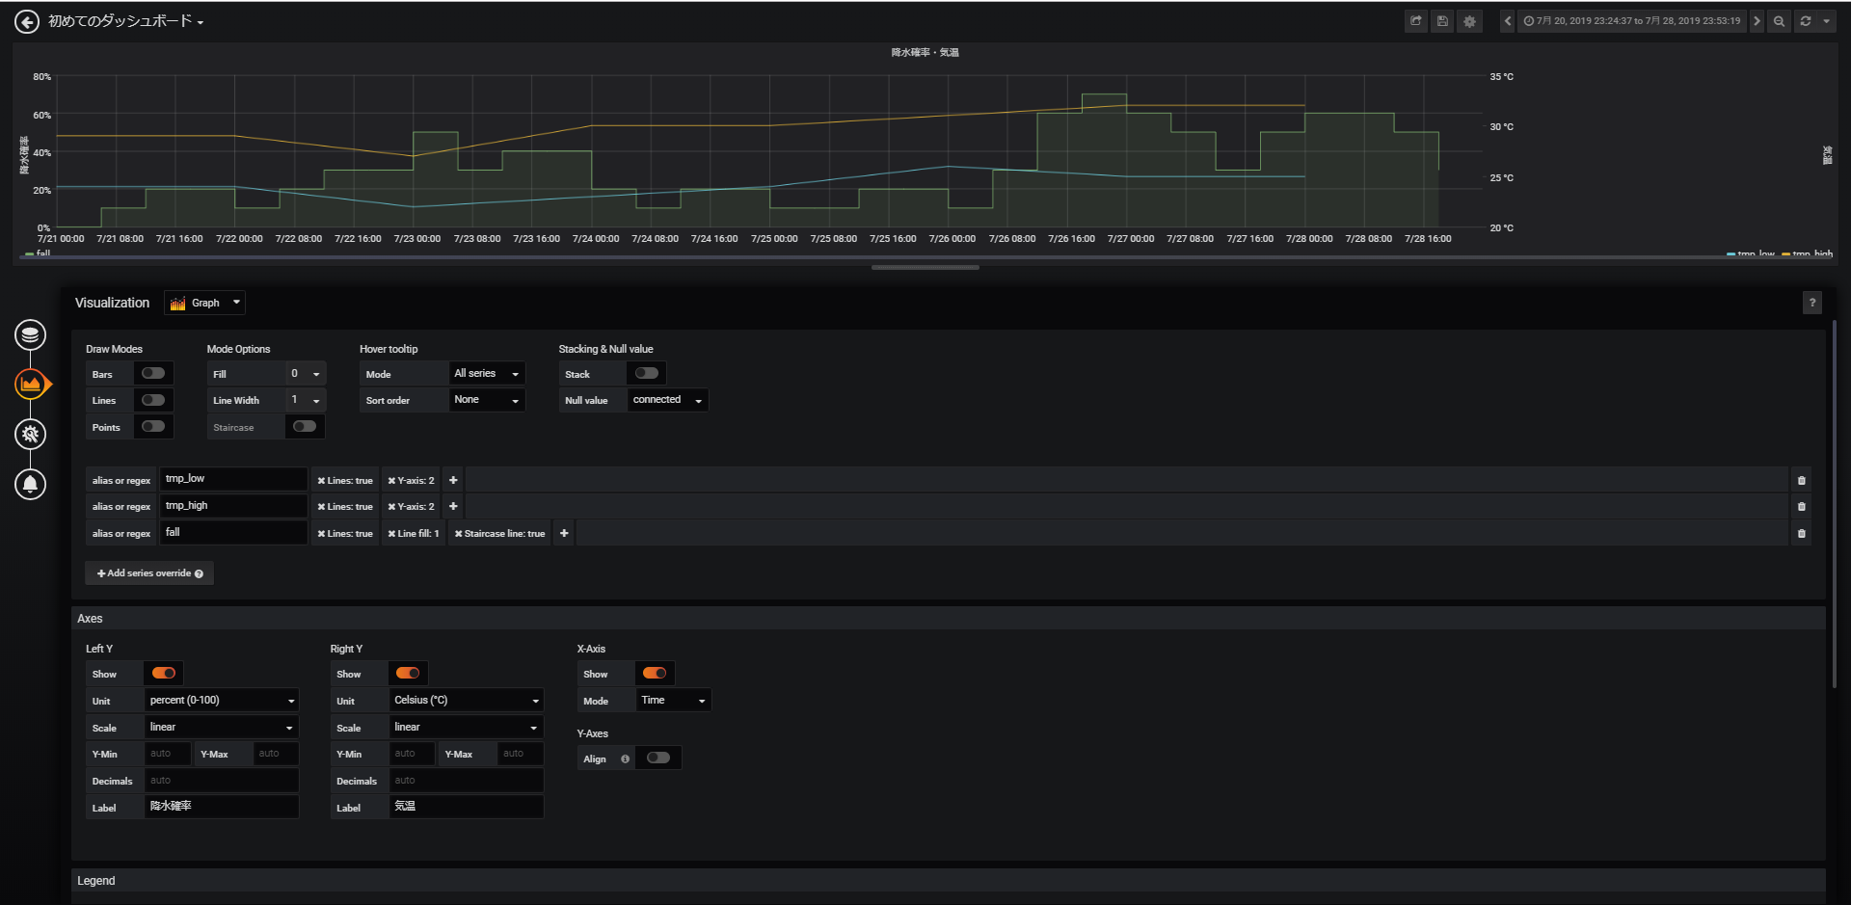Zoom out the time range
Screen dimensions: 1851x905
point(1779,21)
